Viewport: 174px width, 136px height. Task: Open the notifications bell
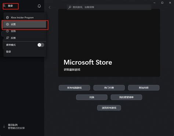(x=39, y=6)
